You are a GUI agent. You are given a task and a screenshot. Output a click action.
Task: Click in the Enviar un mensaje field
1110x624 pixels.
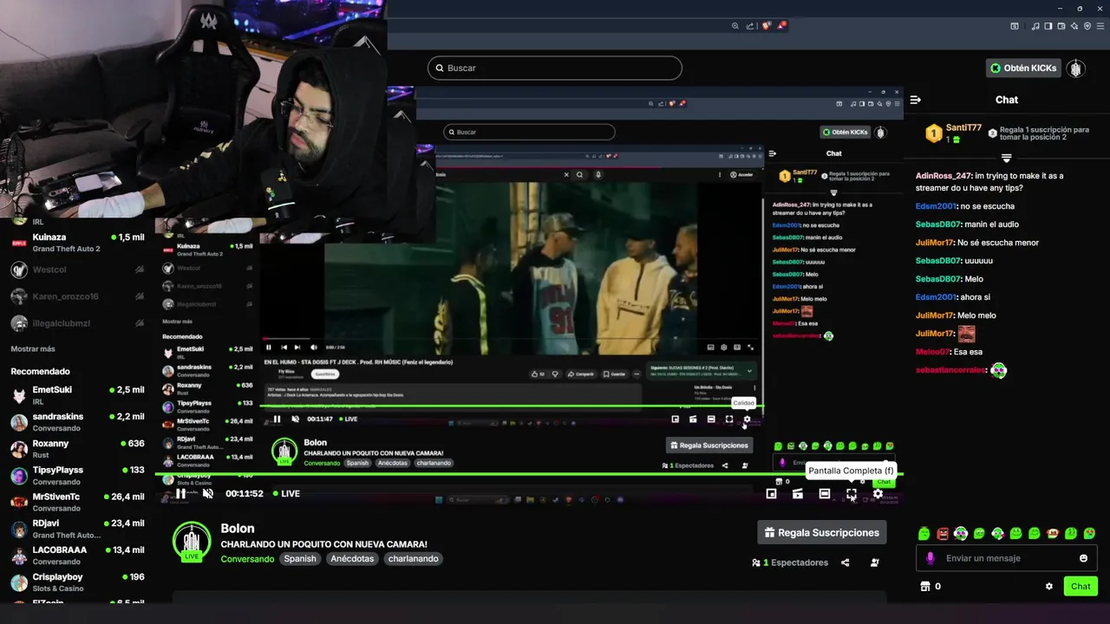1006,558
